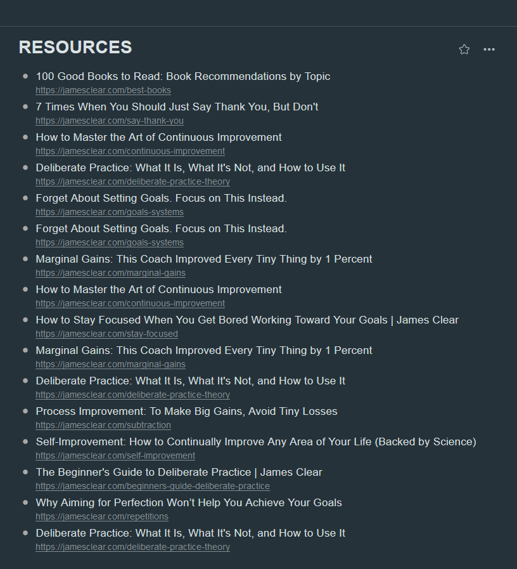Viewport: 517px width, 569px height.
Task: Open continuous-improvement link right after say-thank-you entry
Action: 130,151
